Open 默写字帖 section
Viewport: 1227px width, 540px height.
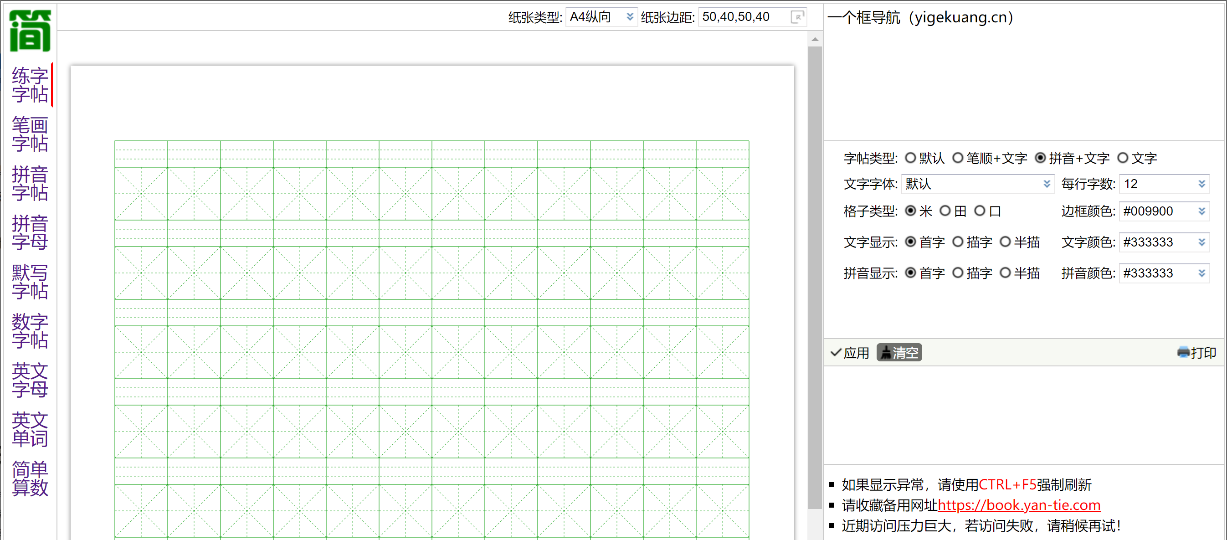[30, 282]
